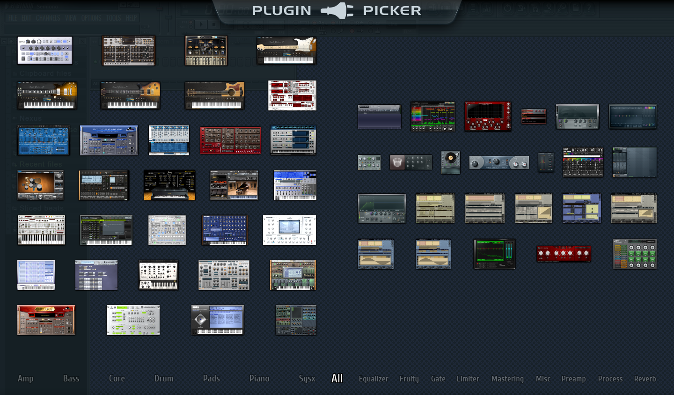Viewport: 674px width, 395px height.
Task: Filter effects by Reverb category
Action: point(645,379)
